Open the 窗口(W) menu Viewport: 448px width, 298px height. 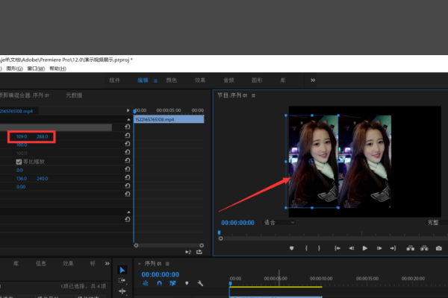click(36, 69)
